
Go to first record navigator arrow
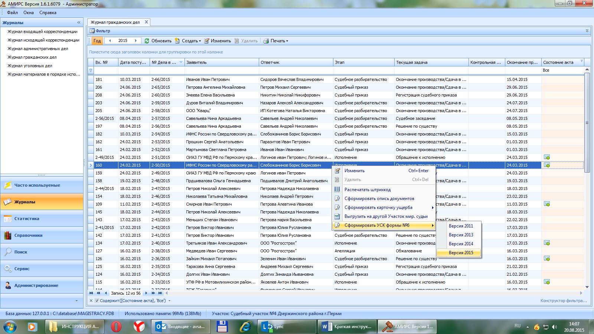point(91,293)
